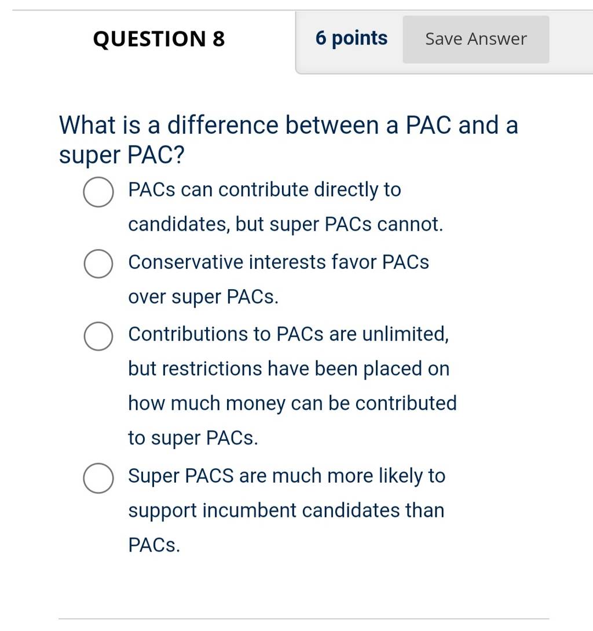Image resolution: width=593 pixels, height=631 pixels.
Task: Click line "but restrictions have been placed on"
Action: 289,369
